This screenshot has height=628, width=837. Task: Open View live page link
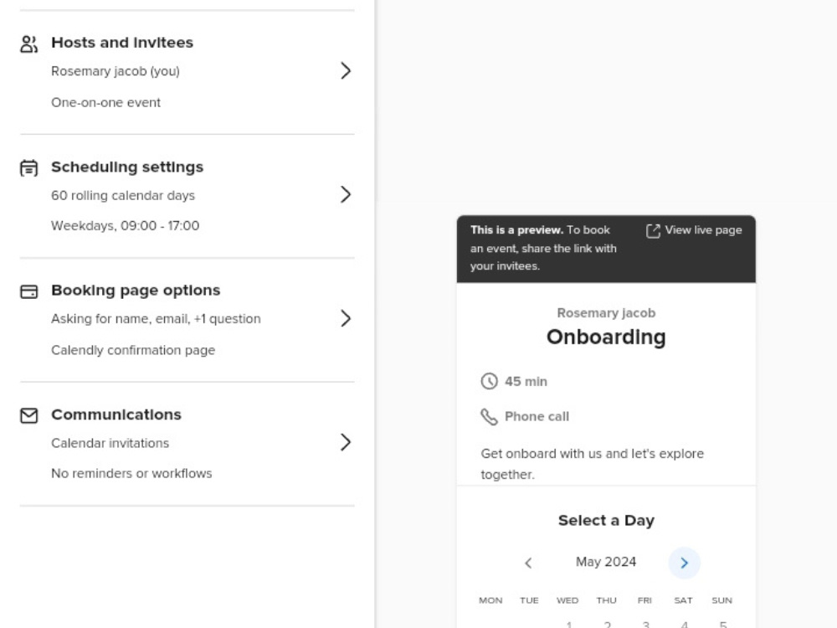click(x=694, y=230)
